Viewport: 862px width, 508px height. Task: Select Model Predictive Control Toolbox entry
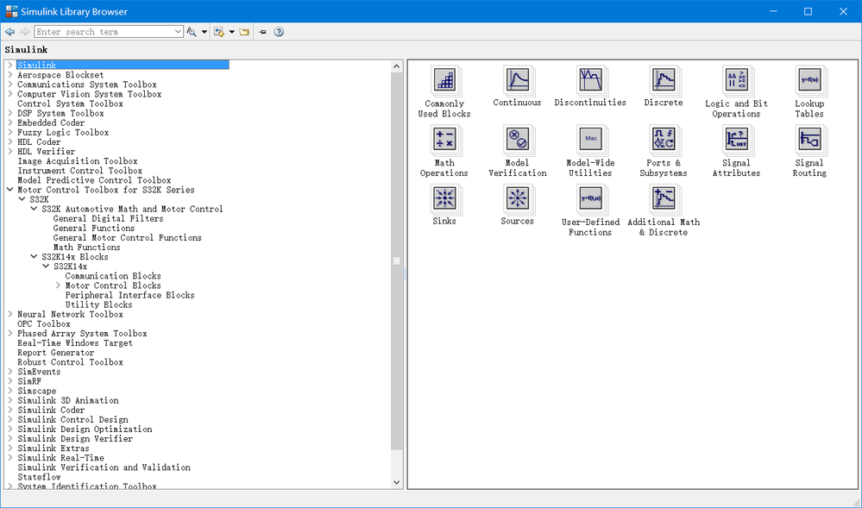94,180
